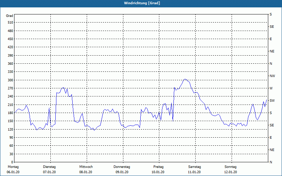The image size is (282, 176).
Task: Pick the date label 10.01.20
Action: 158,172
